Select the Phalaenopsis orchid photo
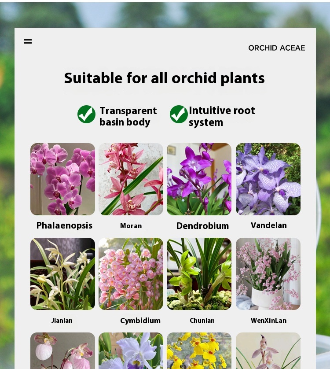Screen dimensions: 330x369 tap(63, 179)
